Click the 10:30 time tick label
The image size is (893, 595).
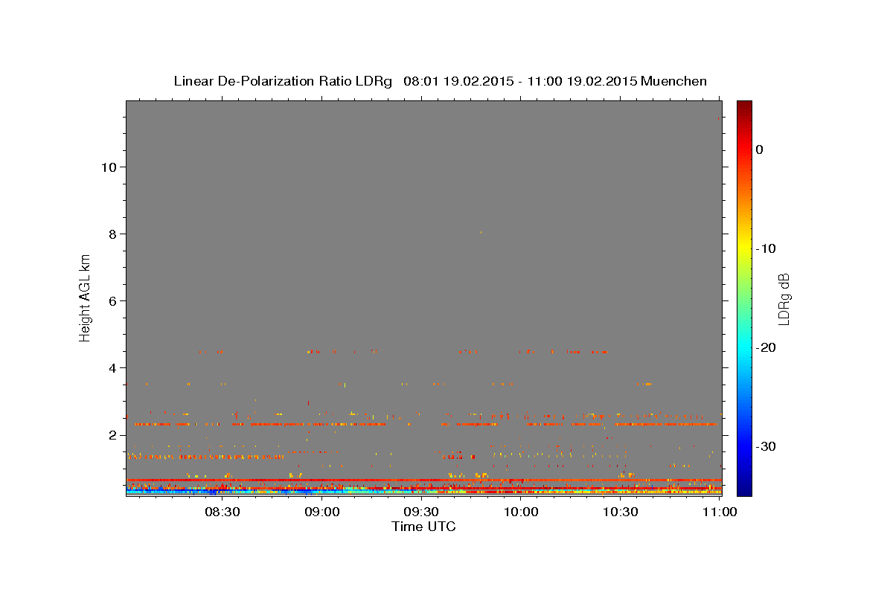tap(621, 512)
